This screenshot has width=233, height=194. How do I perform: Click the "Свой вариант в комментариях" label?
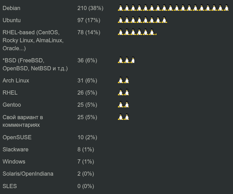coord(23,121)
